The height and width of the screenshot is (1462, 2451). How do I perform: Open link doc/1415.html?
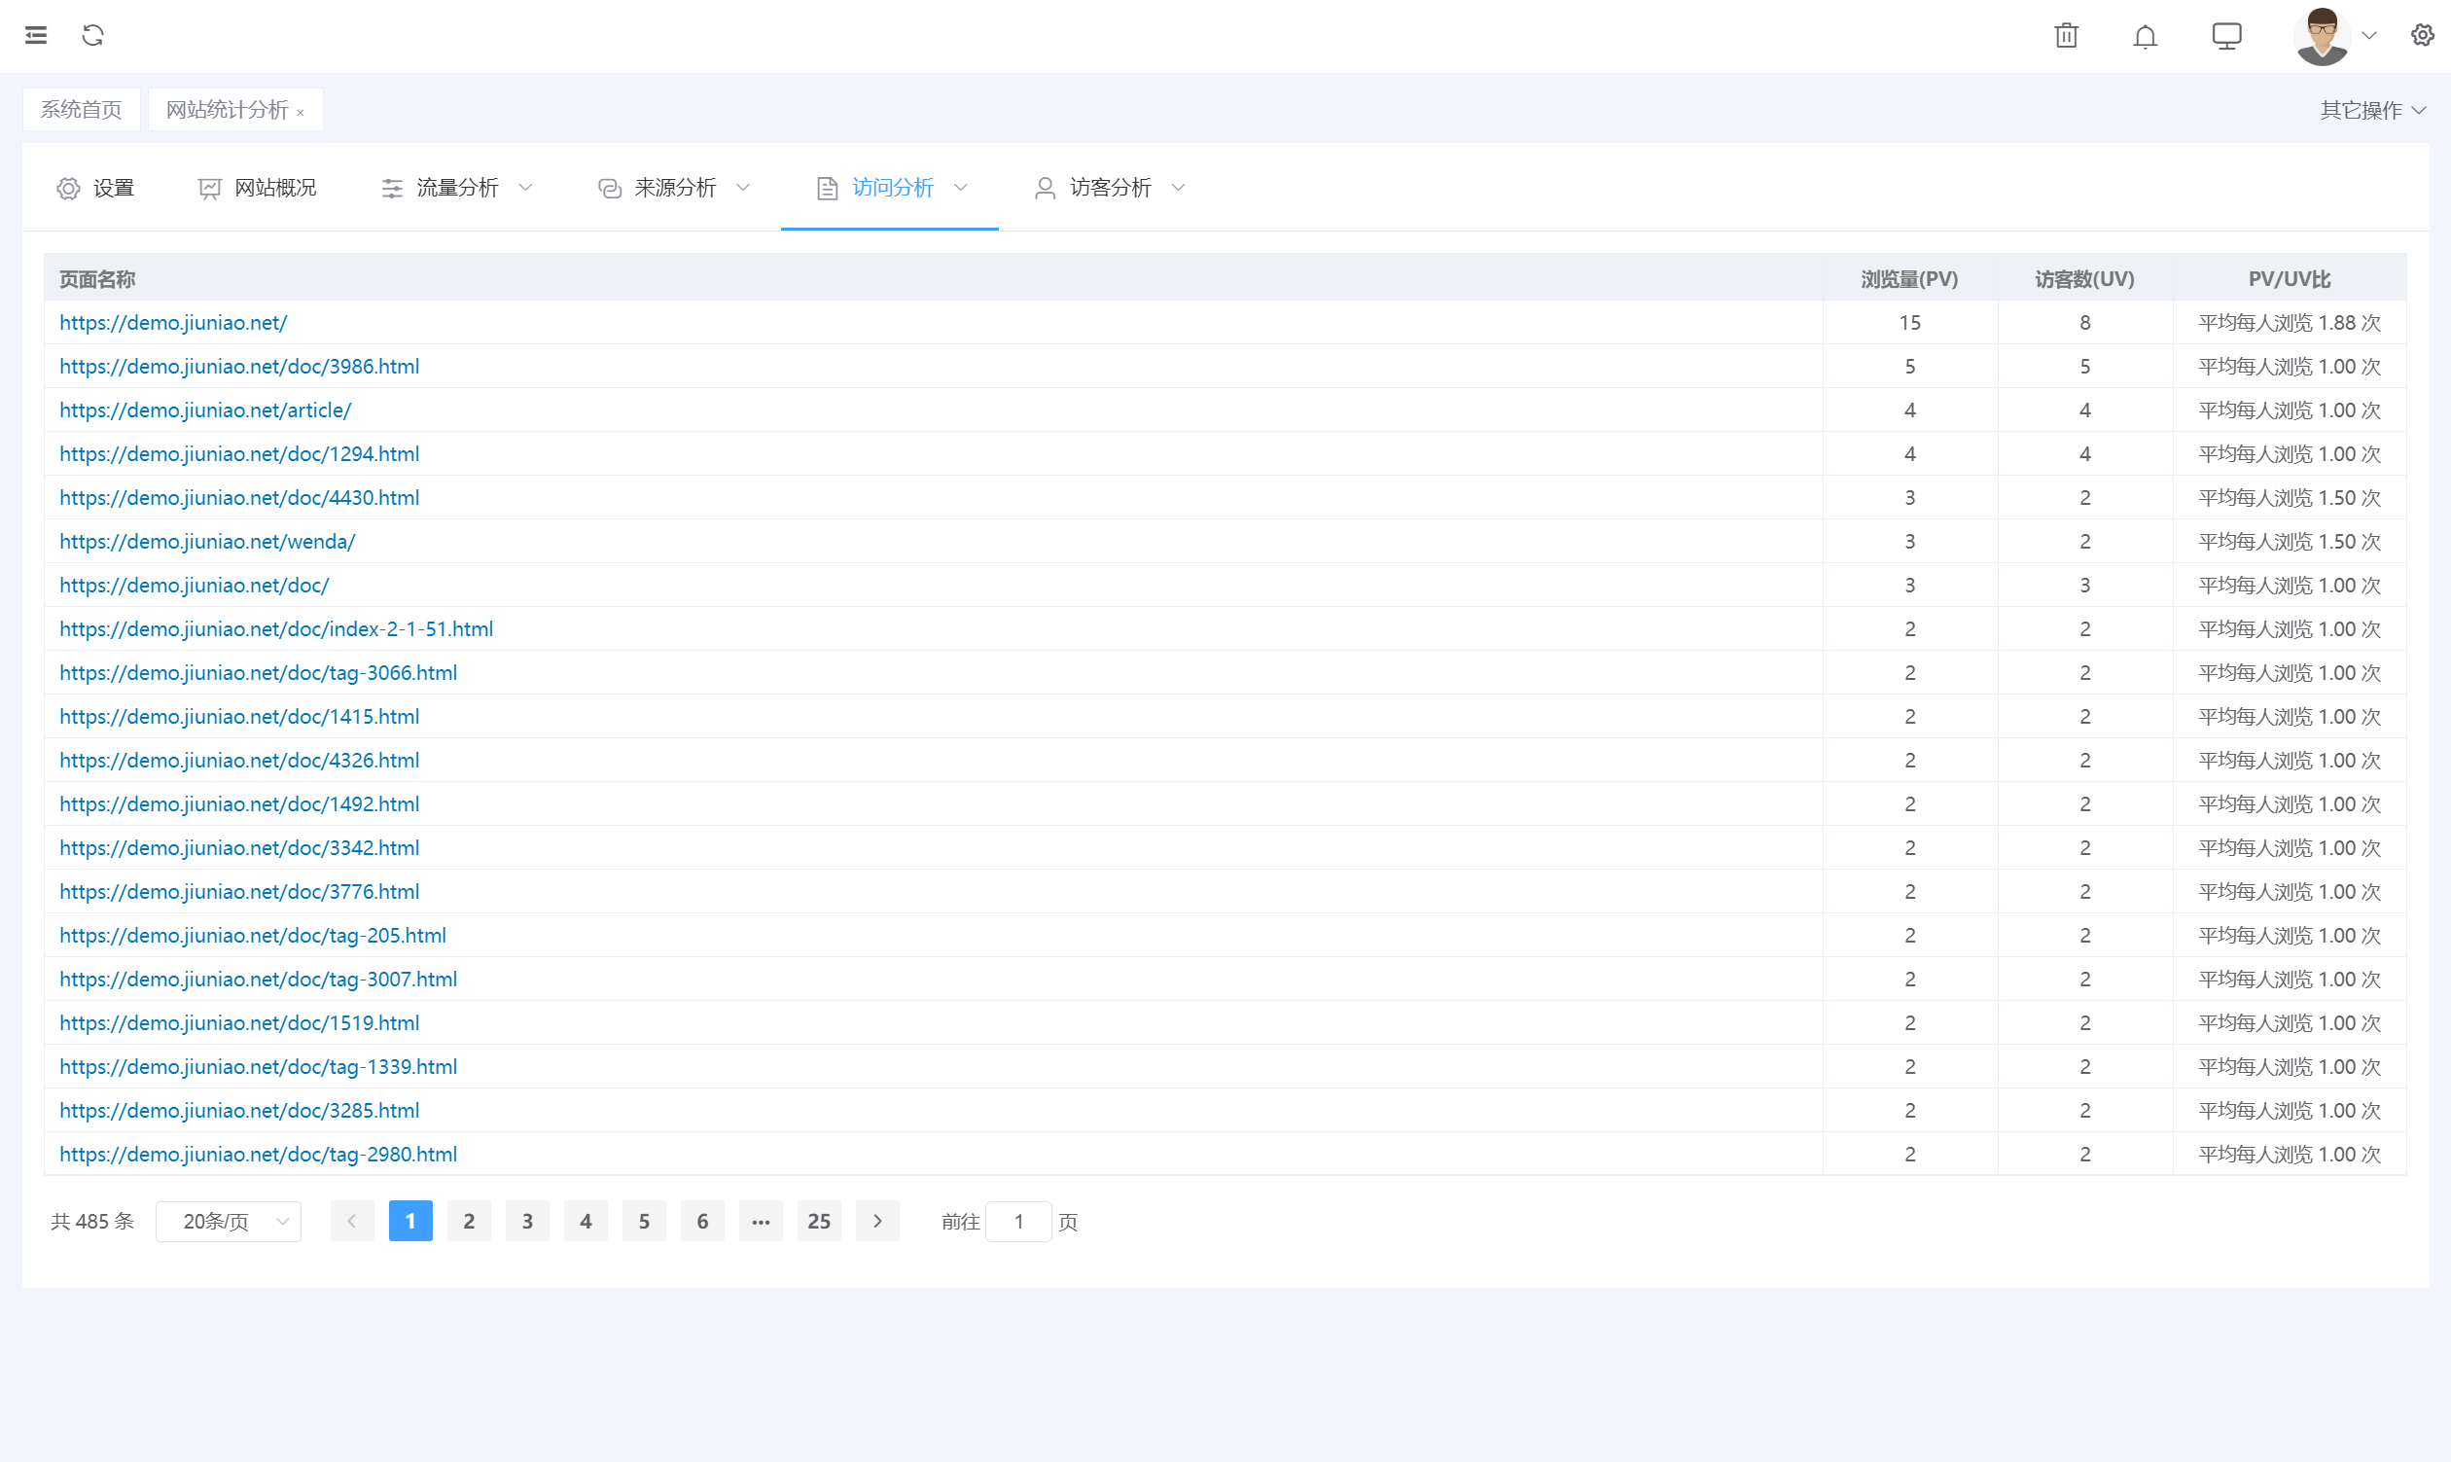tap(239, 716)
